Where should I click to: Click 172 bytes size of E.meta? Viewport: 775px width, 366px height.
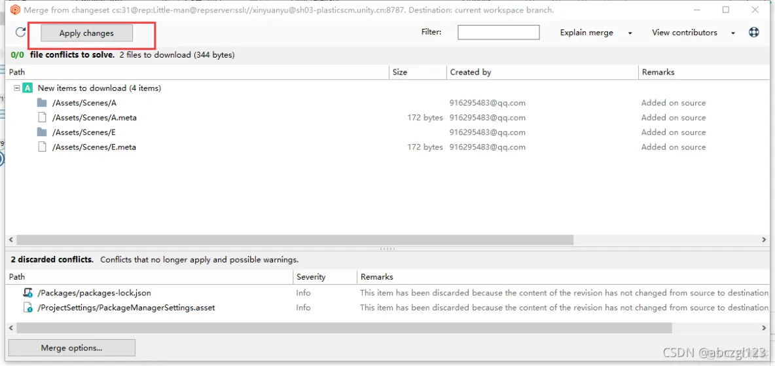click(x=425, y=147)
